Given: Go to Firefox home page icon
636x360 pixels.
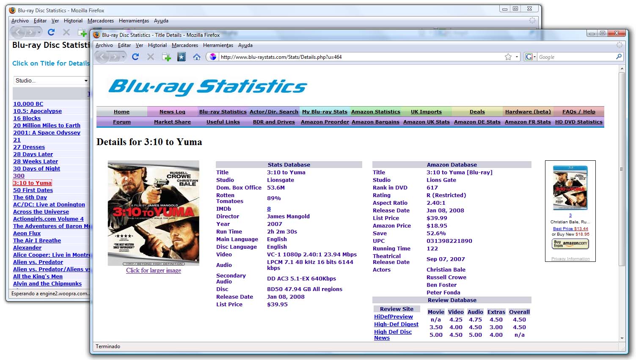Looking at the screenshot, I should 197,57.
